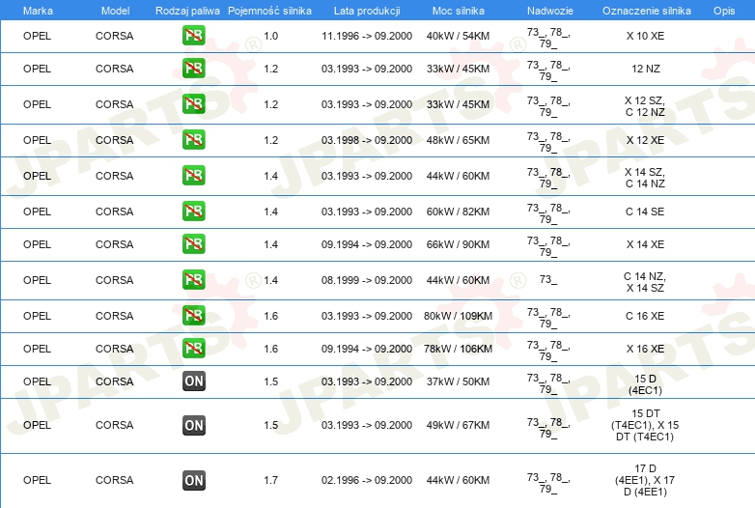Select the Lata produkcji column header
The width and height of the screenshot is (755, 508).
point(367,11)
